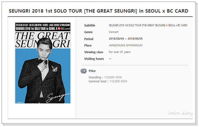Viewport: 199px width, 127px height.
Task: Click the Standing 110,000 KRW price line
Action: tap(105, 77)
